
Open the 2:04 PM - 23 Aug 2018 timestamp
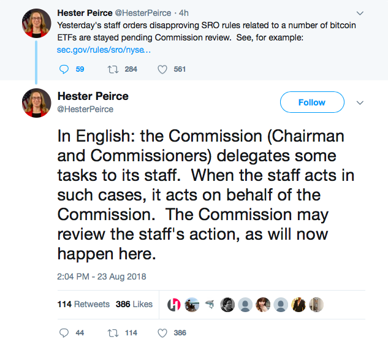[101, 277]
